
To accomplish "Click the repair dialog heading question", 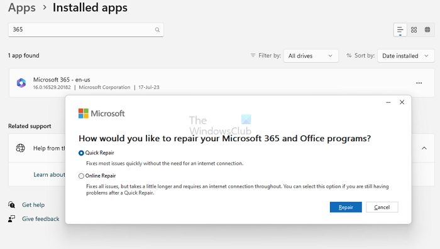I will click(x=225, y=139).
